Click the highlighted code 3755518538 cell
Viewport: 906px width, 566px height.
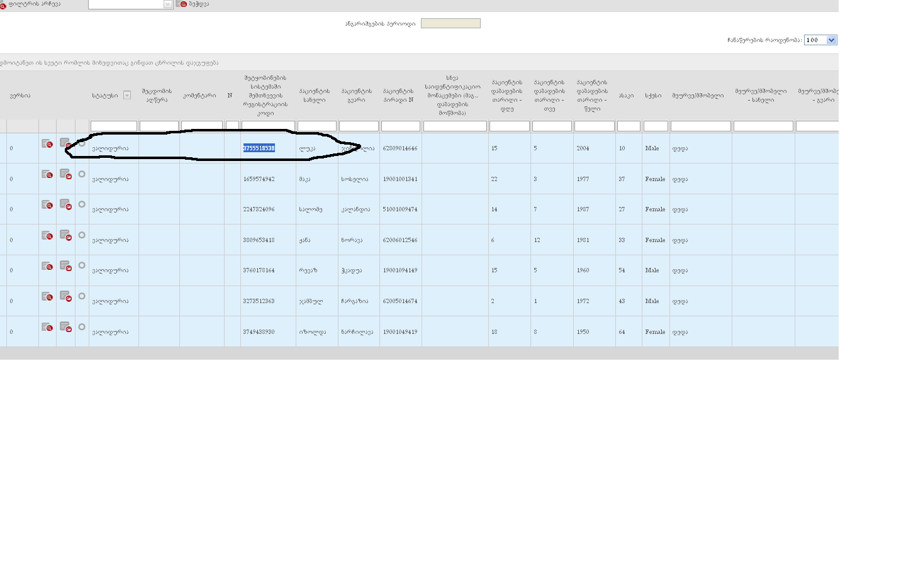(259, 148)
